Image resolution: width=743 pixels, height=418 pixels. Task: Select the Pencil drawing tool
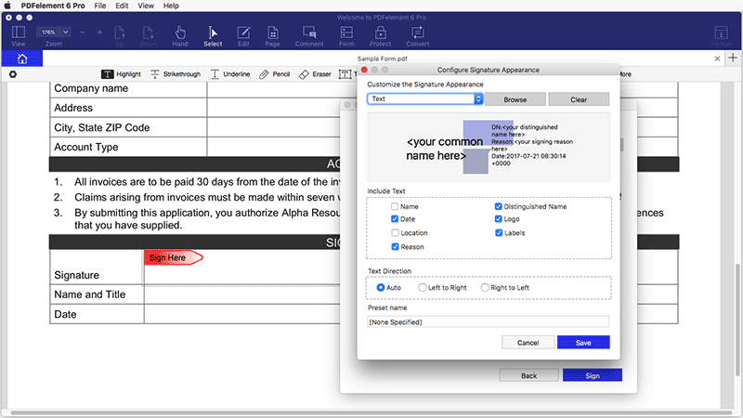(275, 74)
